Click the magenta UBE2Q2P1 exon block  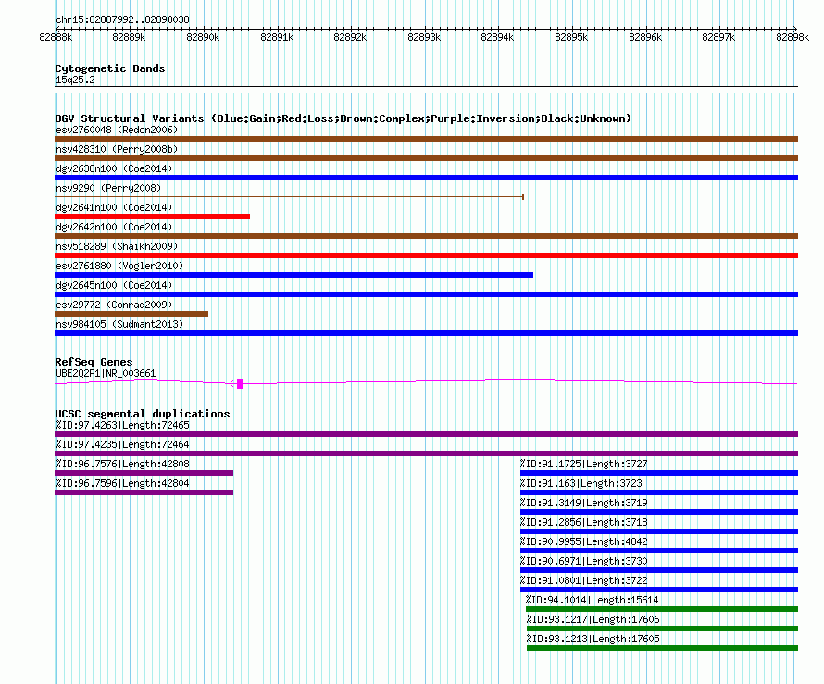pyautogui.click(x=240, y=384)
